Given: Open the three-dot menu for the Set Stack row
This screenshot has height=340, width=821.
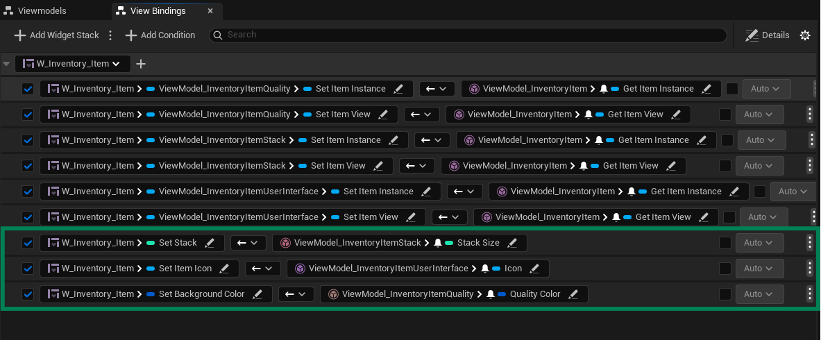Looking at the screenshot, I should (810, 243).
